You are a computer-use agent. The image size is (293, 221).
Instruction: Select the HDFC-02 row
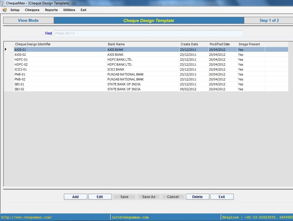click(x=151, y=64)
